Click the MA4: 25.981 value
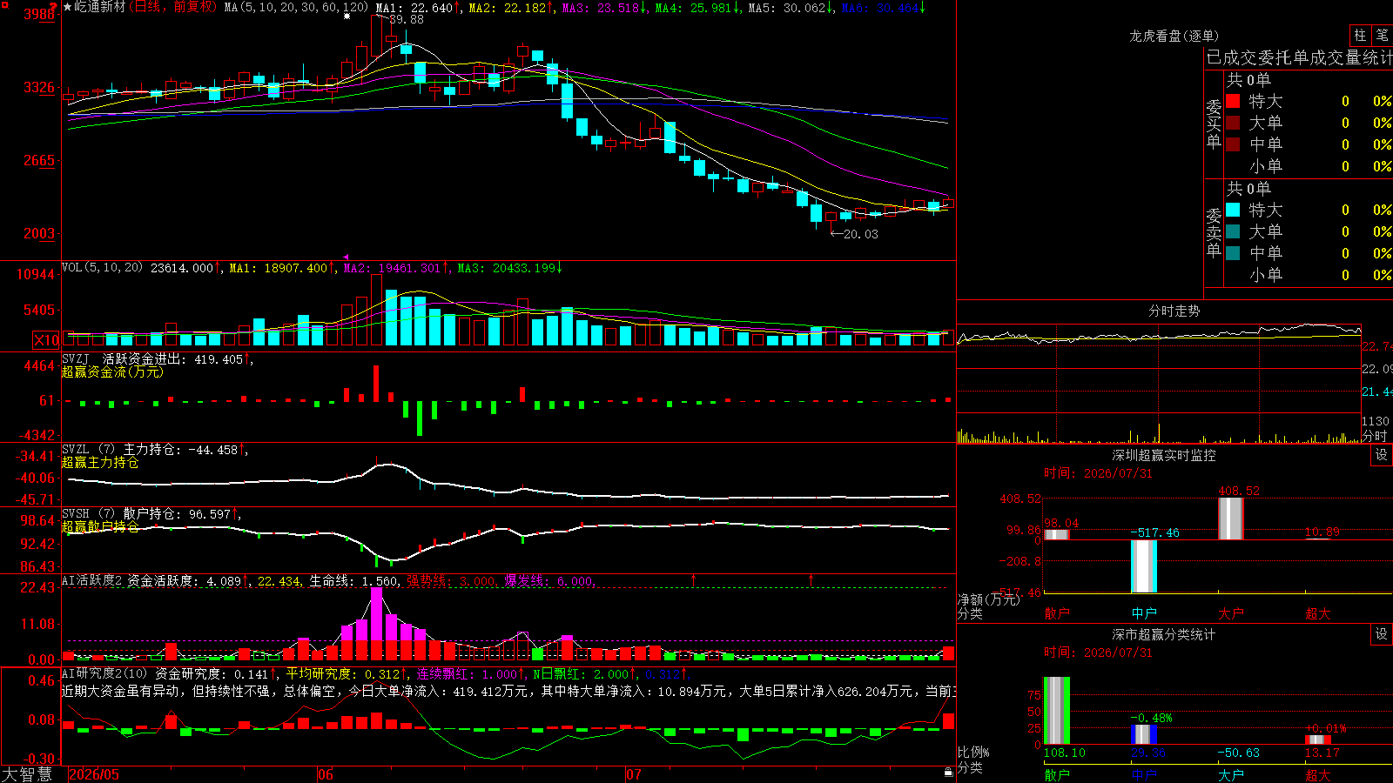The width and height of the screenshot is (1393, 783). 697,8
